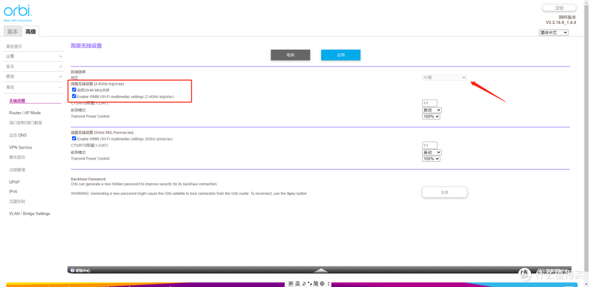Open the 帮助中心 link

click(x=83, y=271)
